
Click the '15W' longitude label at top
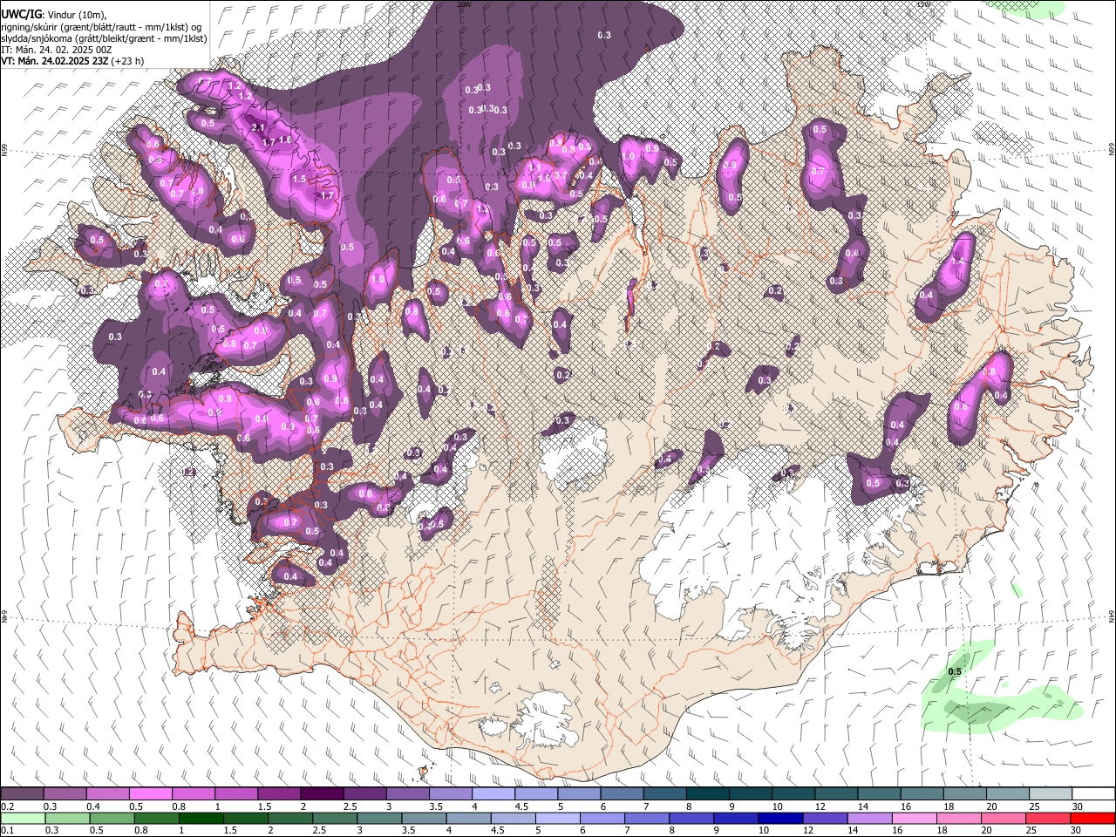tap(924, 4)
